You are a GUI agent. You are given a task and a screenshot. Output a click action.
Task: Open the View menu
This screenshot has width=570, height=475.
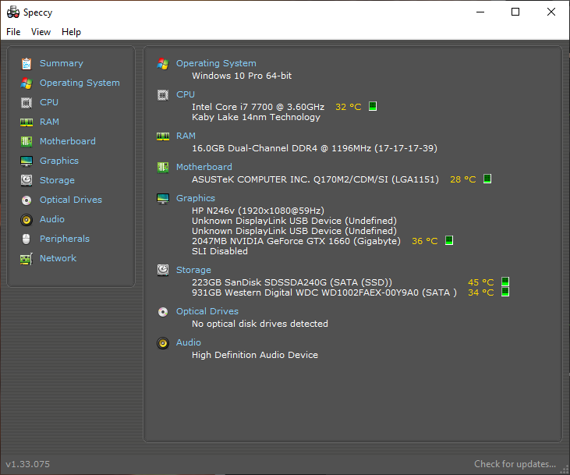click(41, 32)
